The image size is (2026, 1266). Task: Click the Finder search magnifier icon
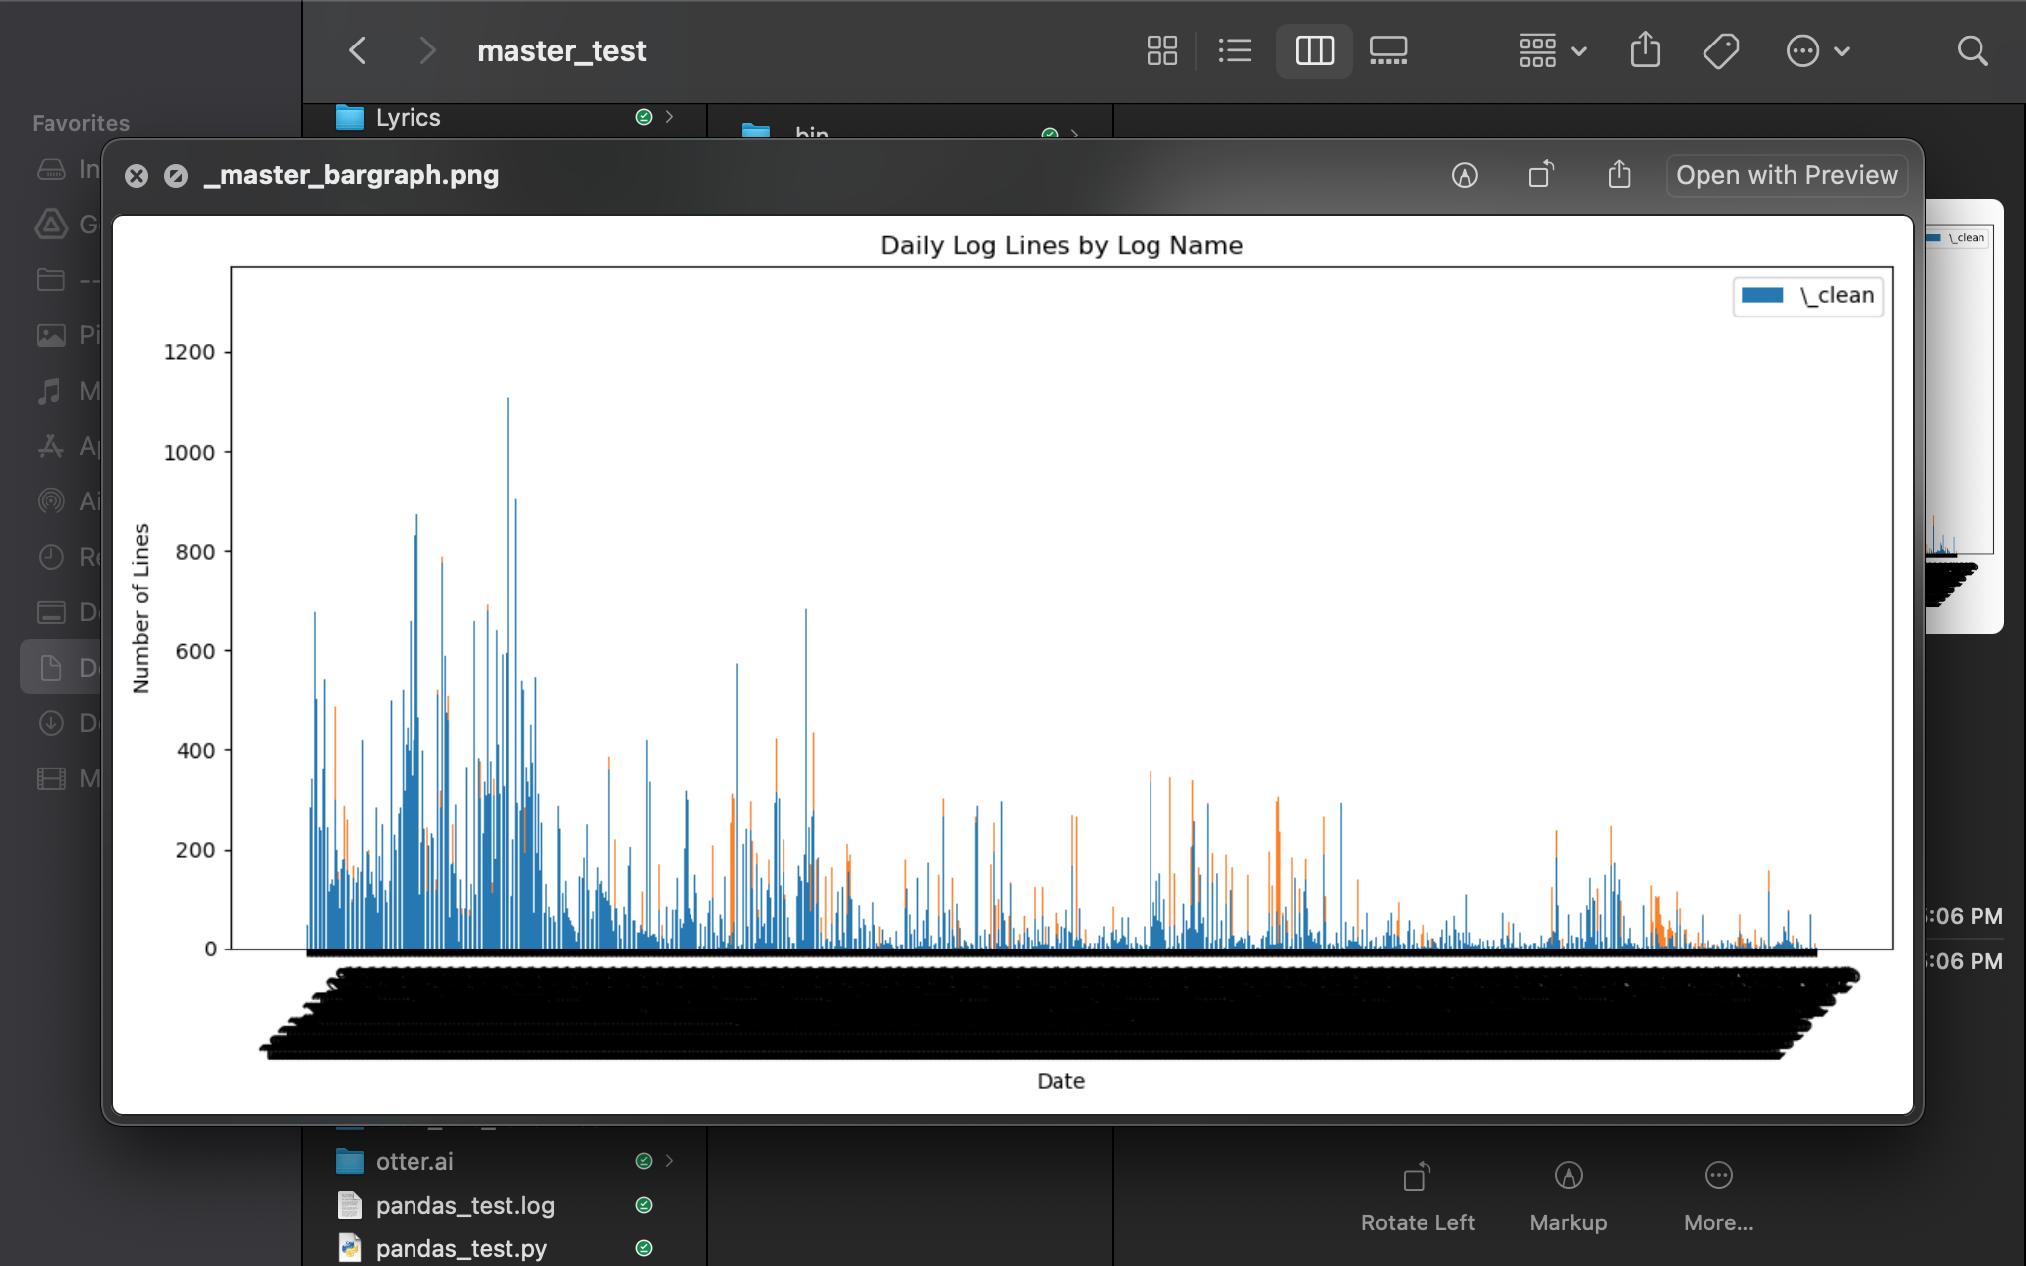1972,50
